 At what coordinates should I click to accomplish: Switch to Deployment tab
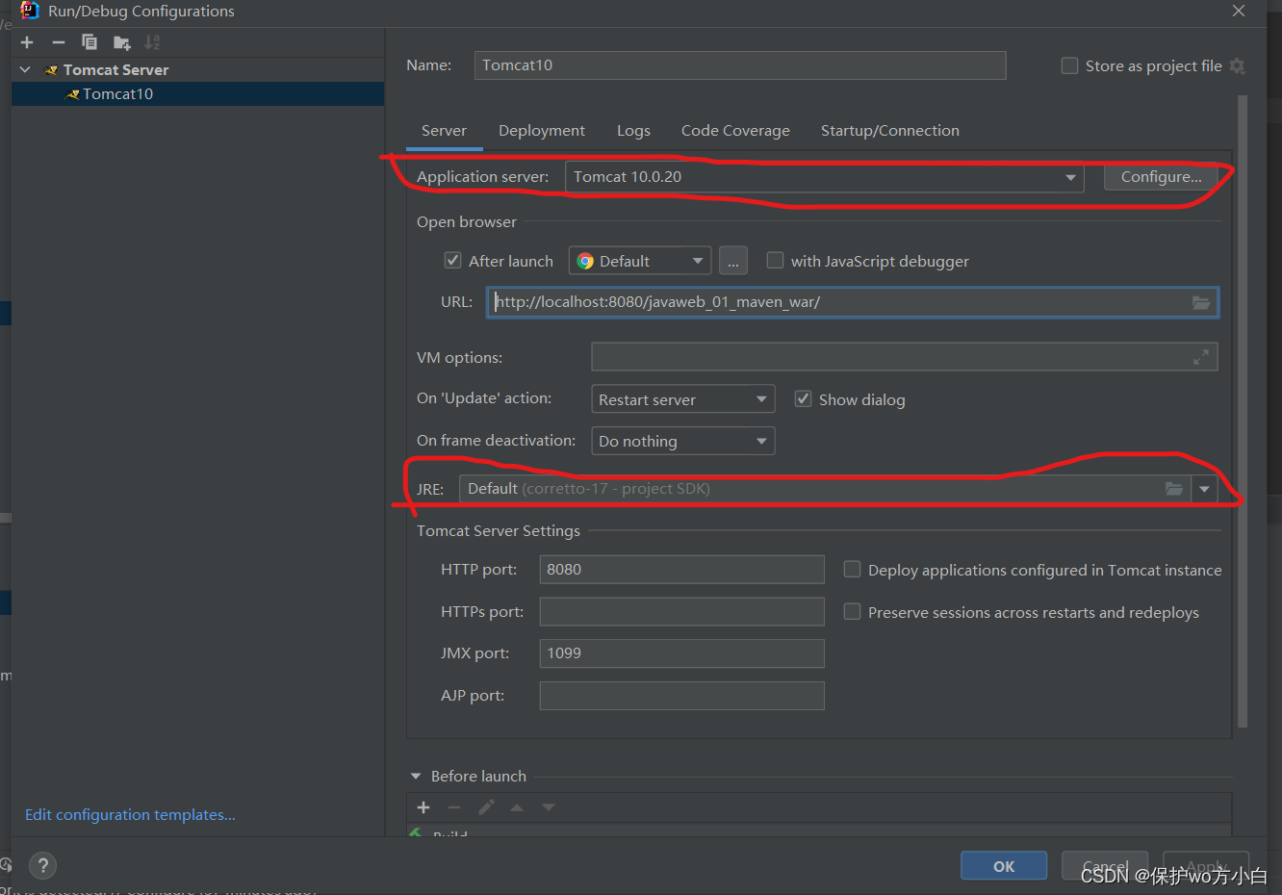(x=542, y=131)
